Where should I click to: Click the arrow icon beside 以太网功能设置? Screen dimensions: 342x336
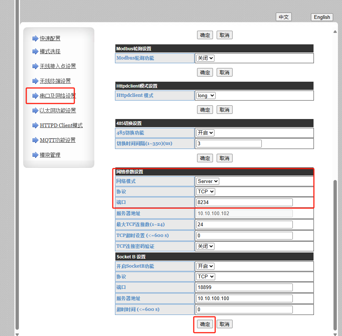point(35,111)
